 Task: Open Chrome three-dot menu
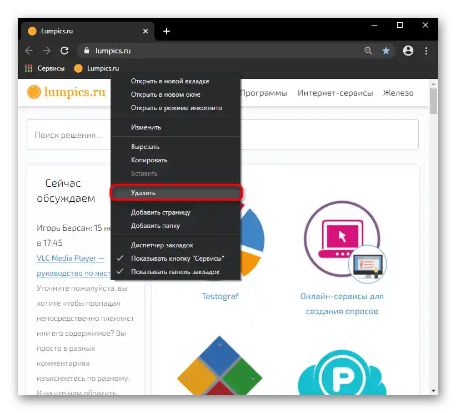click(426, 51)
